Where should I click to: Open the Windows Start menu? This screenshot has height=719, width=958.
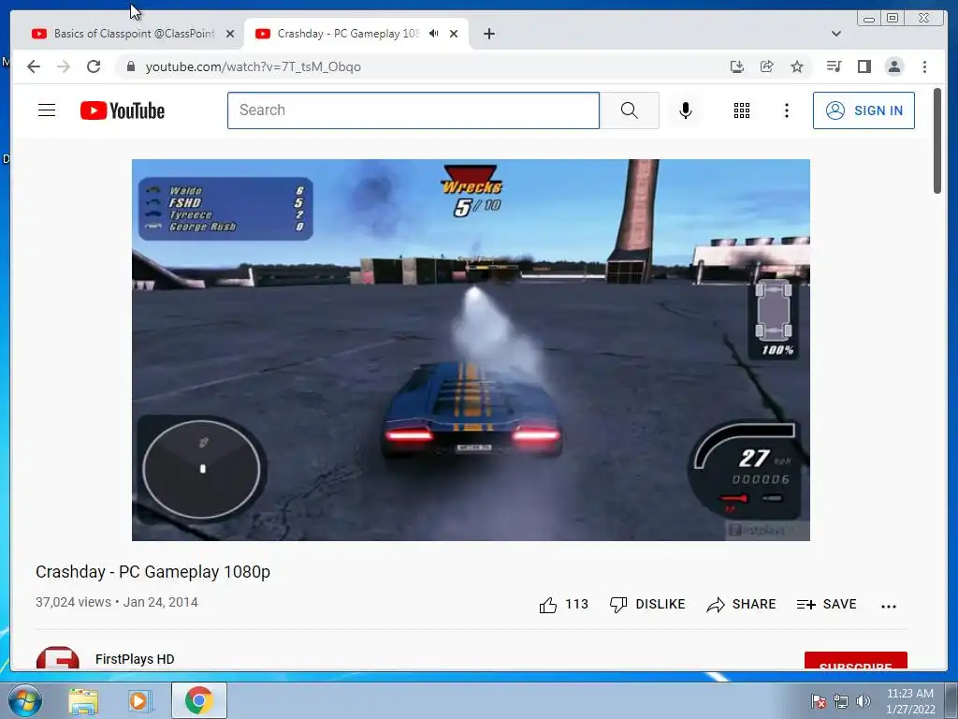coord(25,700)
